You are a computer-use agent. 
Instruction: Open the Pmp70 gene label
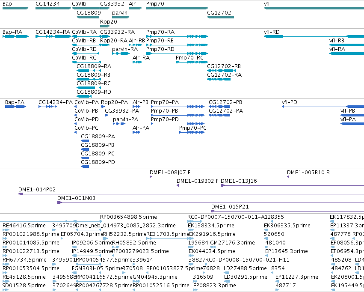click(x=155, y=4)
